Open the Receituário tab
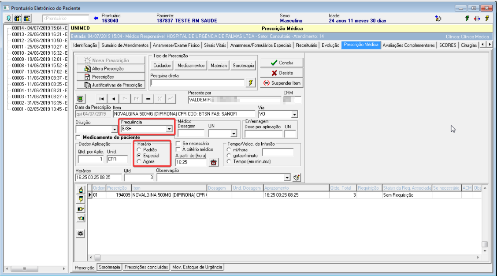The width and height of the screenshot is (497, 276). coord(306,45)
